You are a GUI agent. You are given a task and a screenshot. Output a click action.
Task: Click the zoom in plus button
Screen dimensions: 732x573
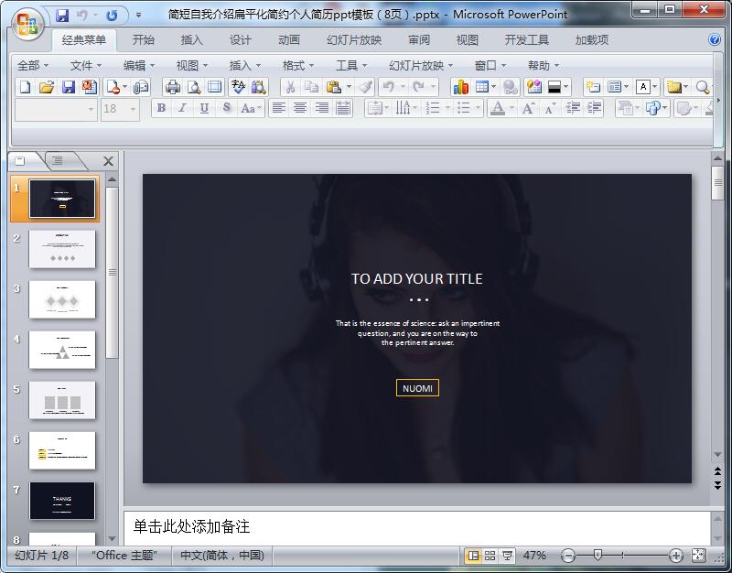coord(676,556)
